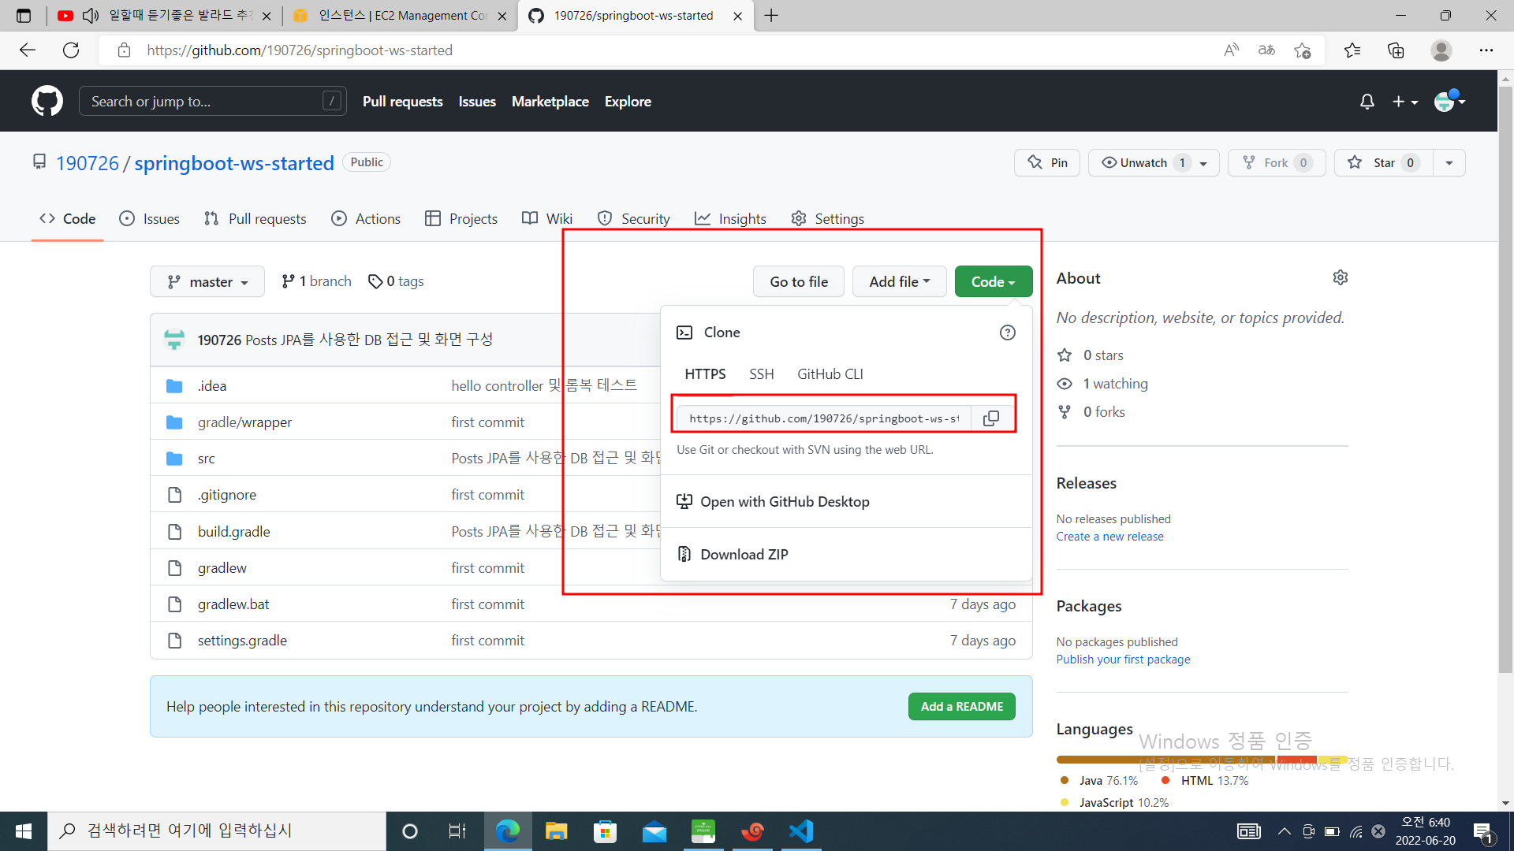Click the browser refresh icon
The image size is (1514, 851).
(x=71, y=50)
